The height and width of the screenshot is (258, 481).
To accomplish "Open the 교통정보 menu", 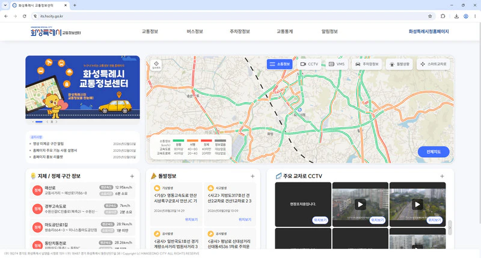I will pyautogui.click(x=150, y=31).
